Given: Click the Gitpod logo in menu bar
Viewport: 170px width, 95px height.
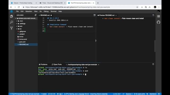Looking at the screenshot, I should pyautogui.click(x=11, y=11).
